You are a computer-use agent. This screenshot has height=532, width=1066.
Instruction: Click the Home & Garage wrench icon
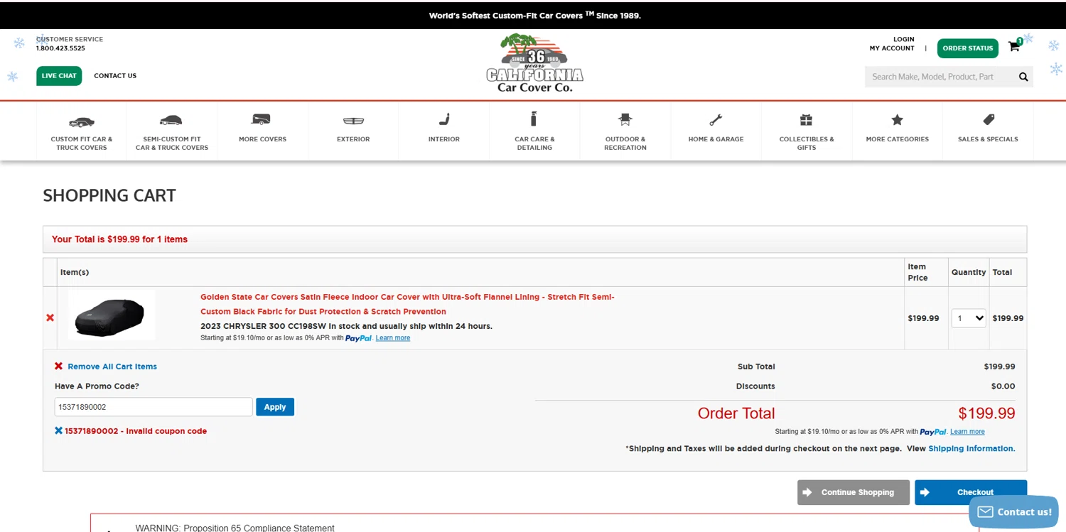pos(716,119)
